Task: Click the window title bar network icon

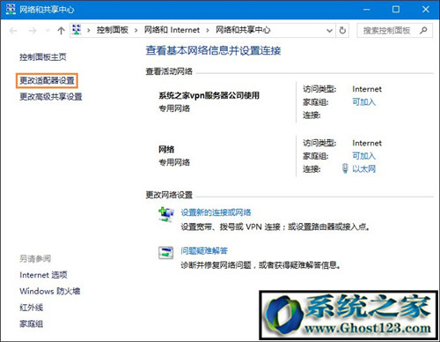Action: (11, 9)
